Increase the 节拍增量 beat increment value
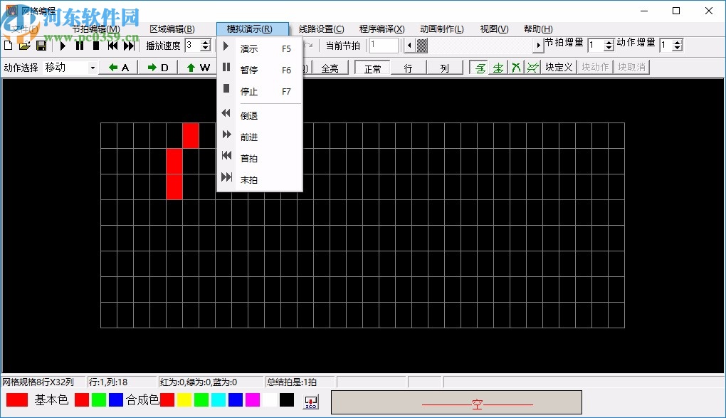This screenshot has width=726, height=418. click(609, 41)
